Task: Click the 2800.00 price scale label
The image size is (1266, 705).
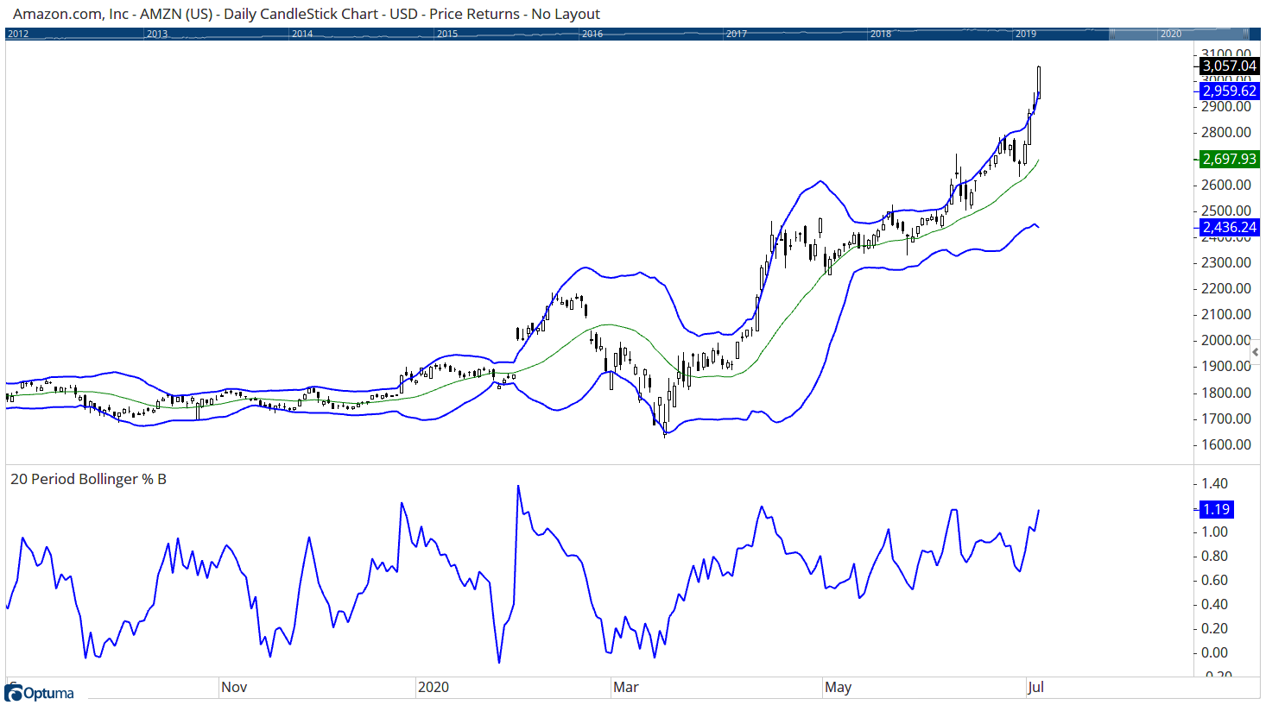Action: point(1226,132)
